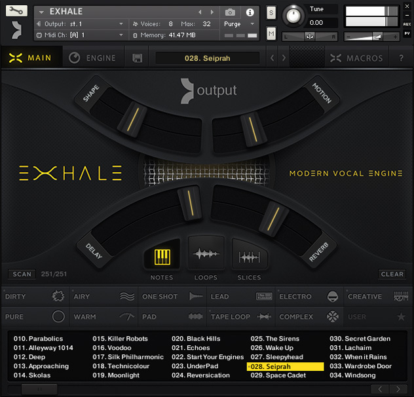414x397 pixels.
Task: Filter presets by COMPLEX tag
Action: click(x=309, y=316)
